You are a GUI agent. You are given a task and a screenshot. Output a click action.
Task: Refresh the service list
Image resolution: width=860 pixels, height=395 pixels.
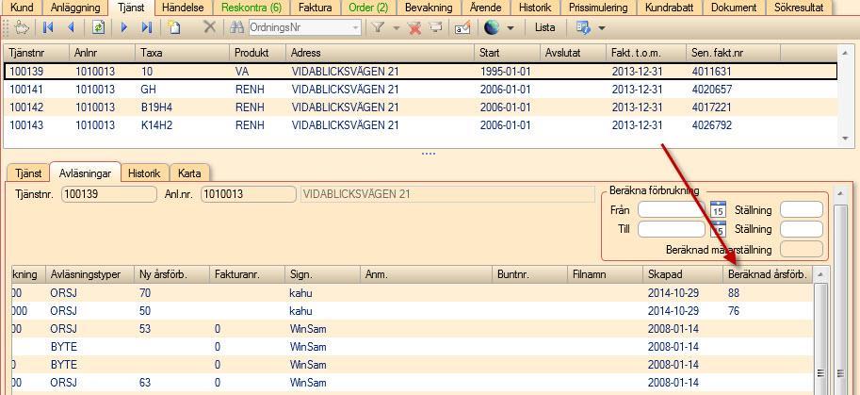pyautogui.click(x=98, y=27)
